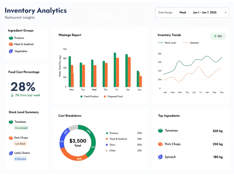The image size is (234, 176).
Task: Click the Tomatoes icon in Stock Level Summary
Action: pyautogui.click(x=11, y=122)
